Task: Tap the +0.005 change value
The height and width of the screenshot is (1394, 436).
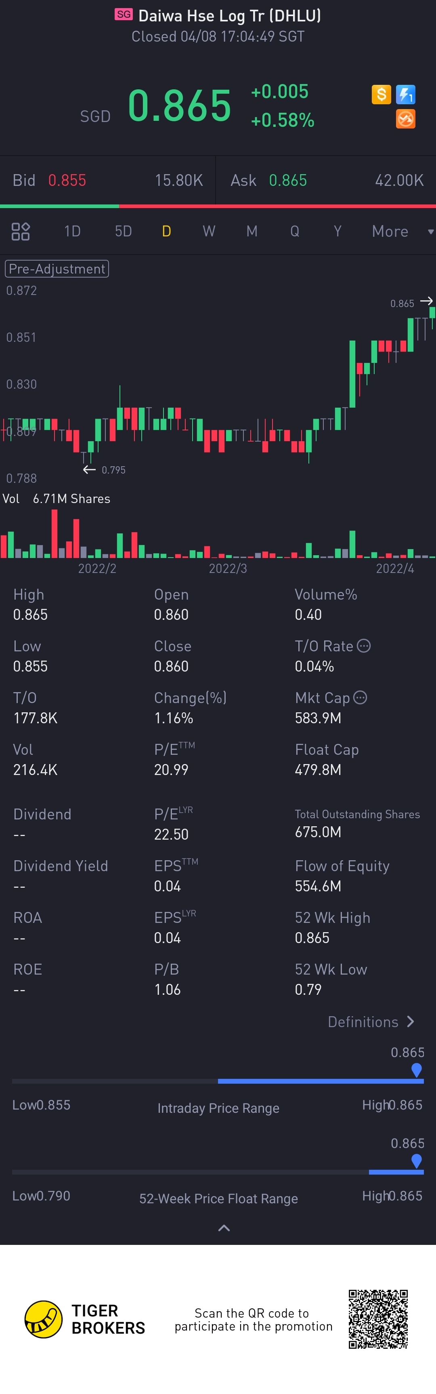Action: (x=280, y=91)
